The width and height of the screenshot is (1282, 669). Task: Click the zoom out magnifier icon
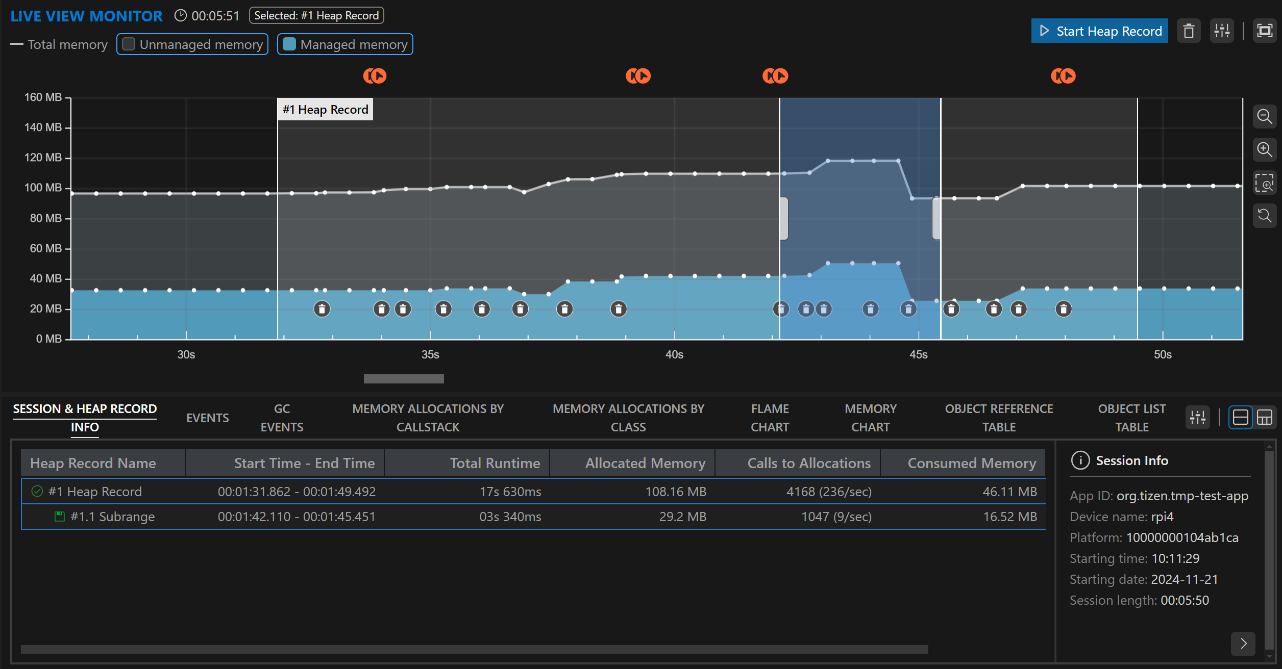pyautogui.click(x=1264, y=117)
